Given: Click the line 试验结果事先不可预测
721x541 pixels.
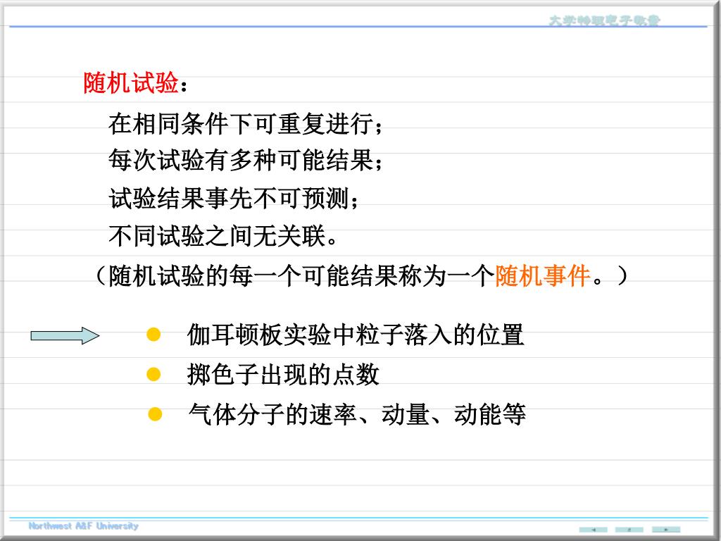Looking at the screenshot, I should click(x=233, y=198).
